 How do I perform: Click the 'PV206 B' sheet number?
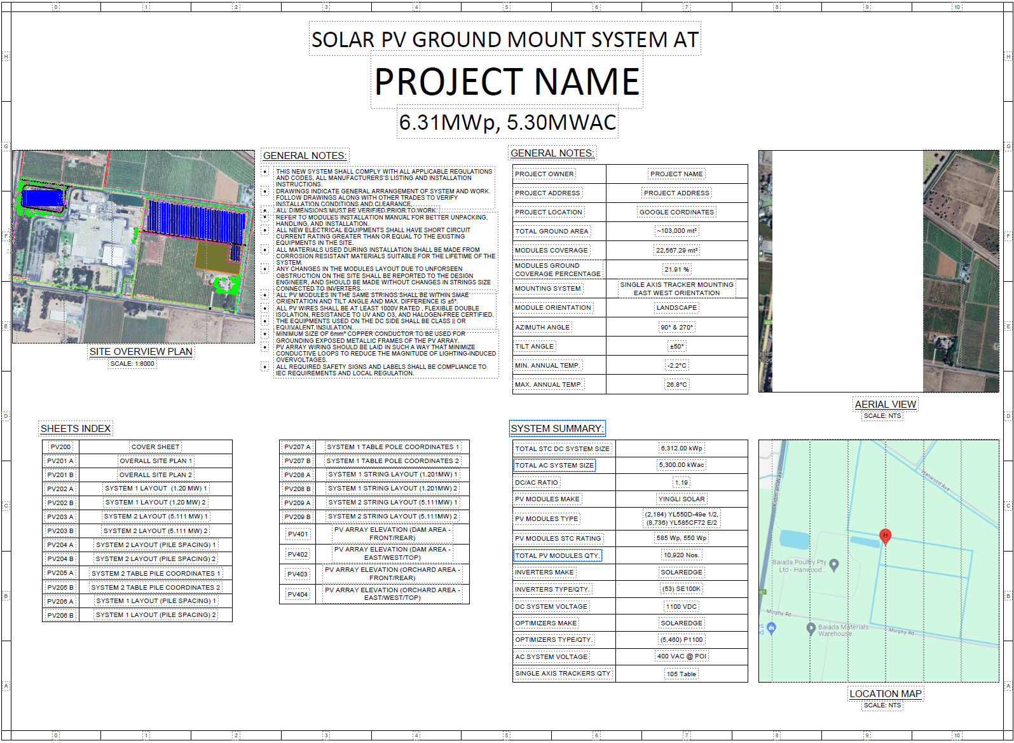60,615
